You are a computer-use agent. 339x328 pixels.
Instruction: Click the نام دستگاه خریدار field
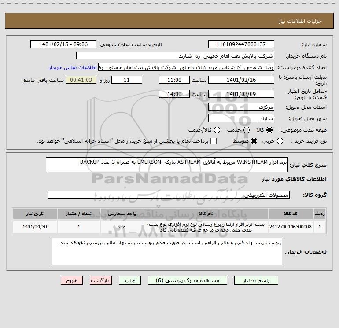point(175,56)
